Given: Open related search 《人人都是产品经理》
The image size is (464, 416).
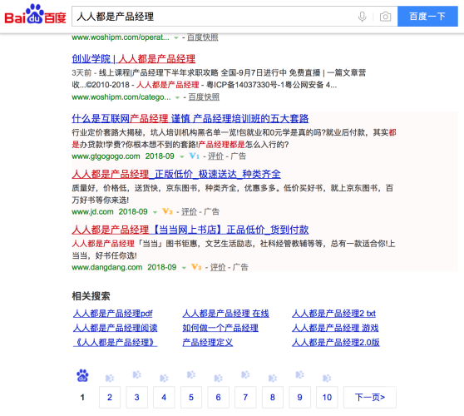Looking at the screenshot, I should pyautogui.click(x=115, y=342).
